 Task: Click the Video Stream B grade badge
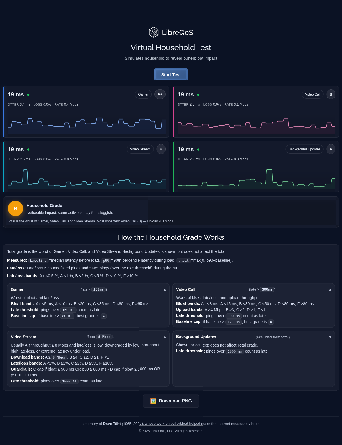tap(161, 149)
